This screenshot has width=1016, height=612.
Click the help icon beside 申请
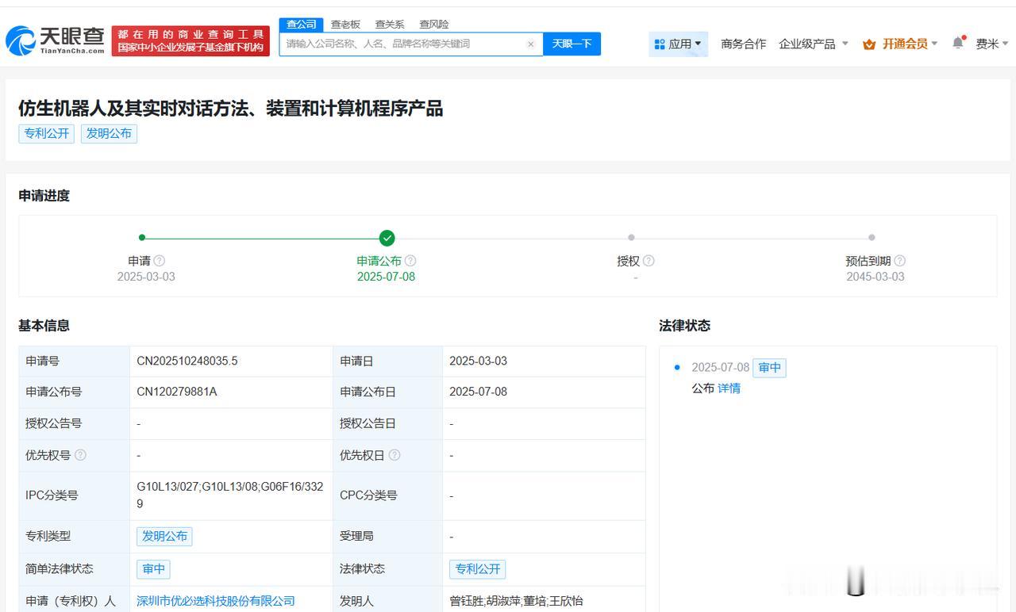point(160,261)
